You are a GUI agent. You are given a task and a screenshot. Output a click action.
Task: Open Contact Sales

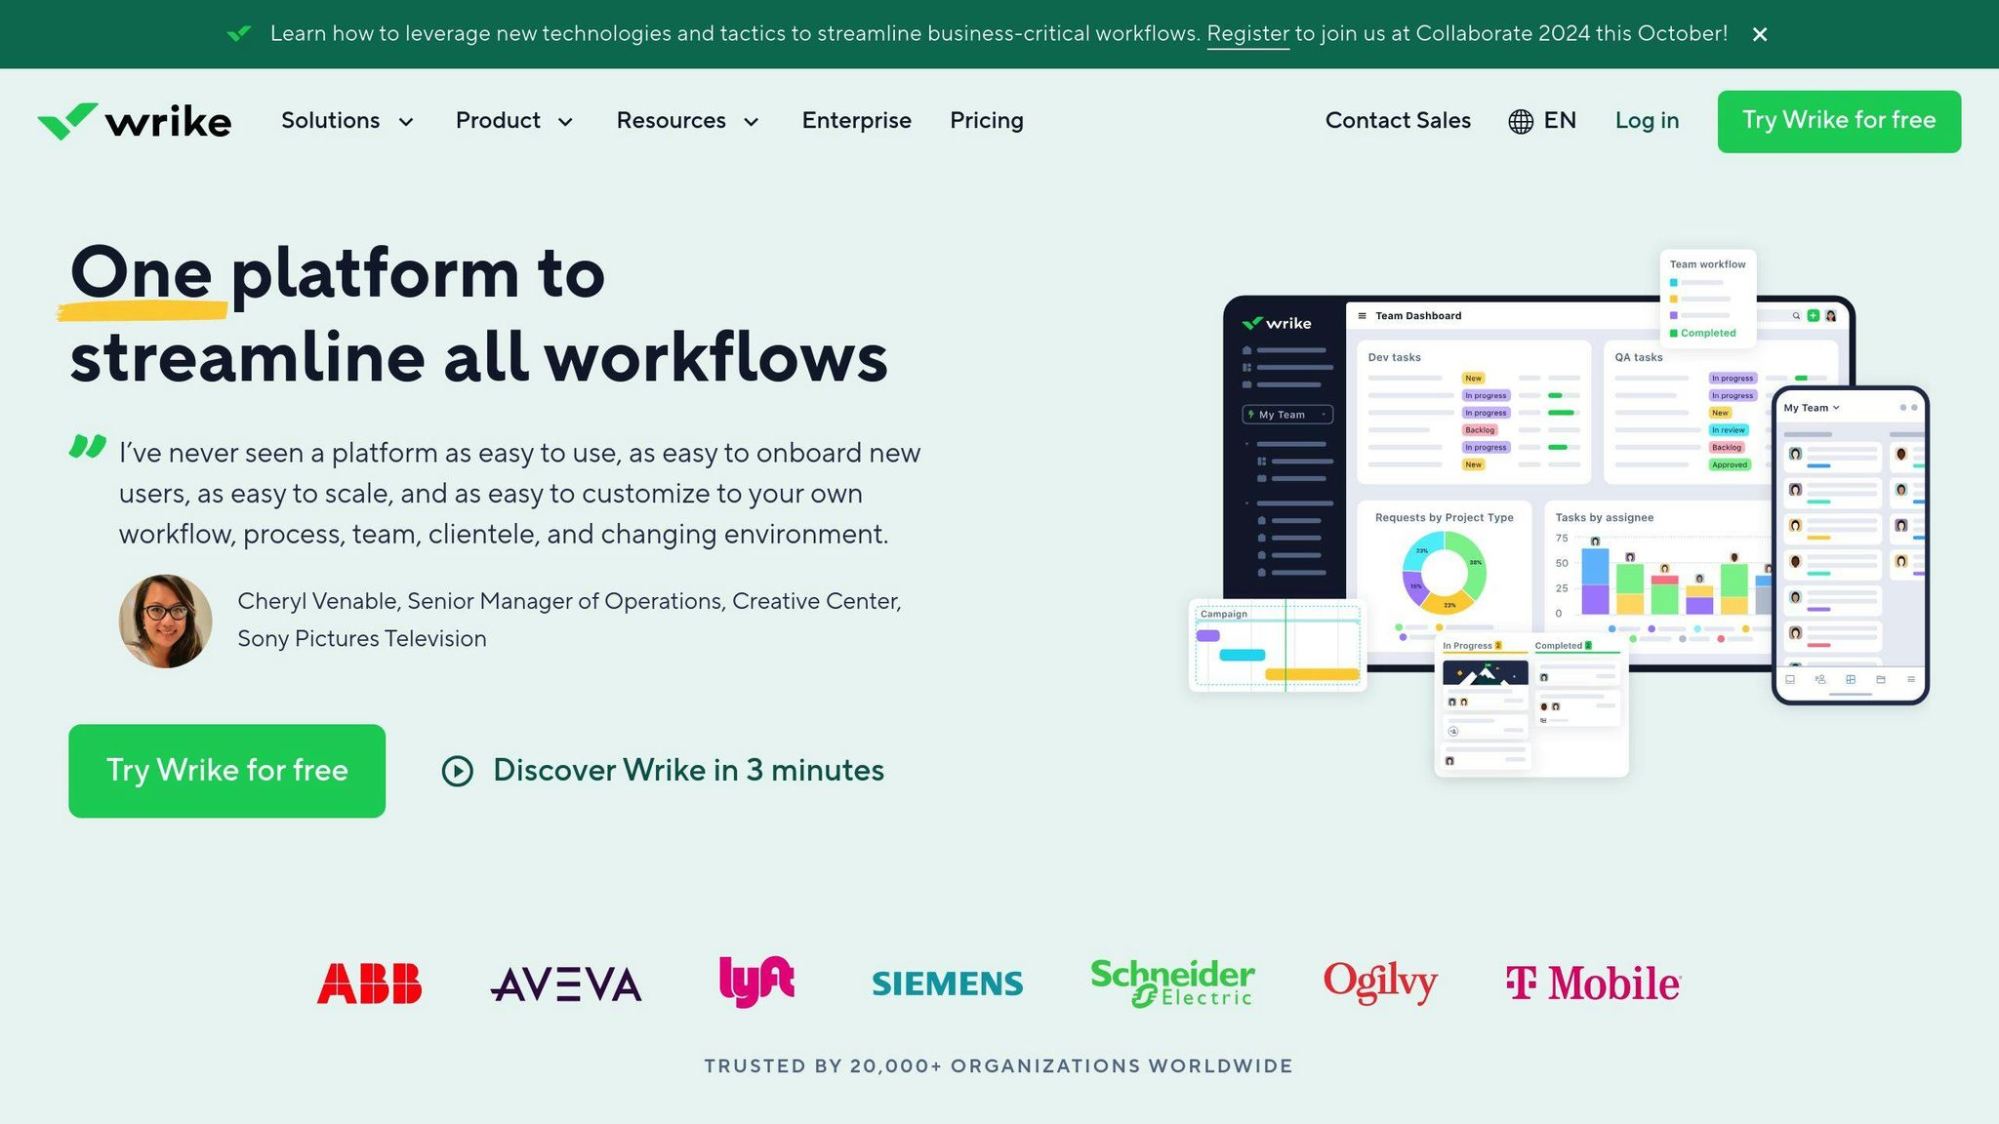[1397, 121]
